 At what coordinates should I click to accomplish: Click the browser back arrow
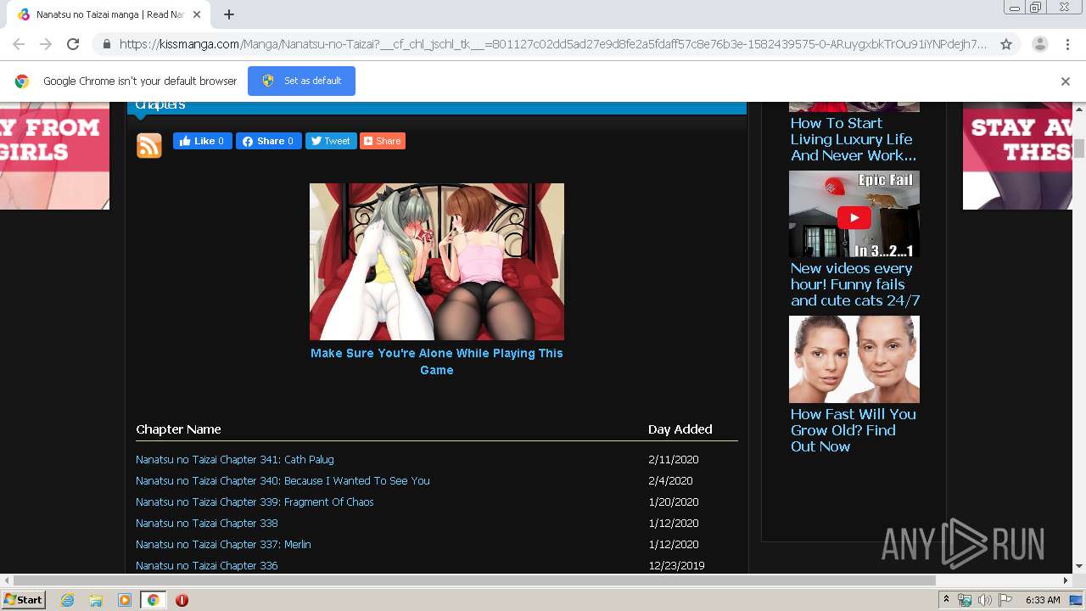point(19,44)
